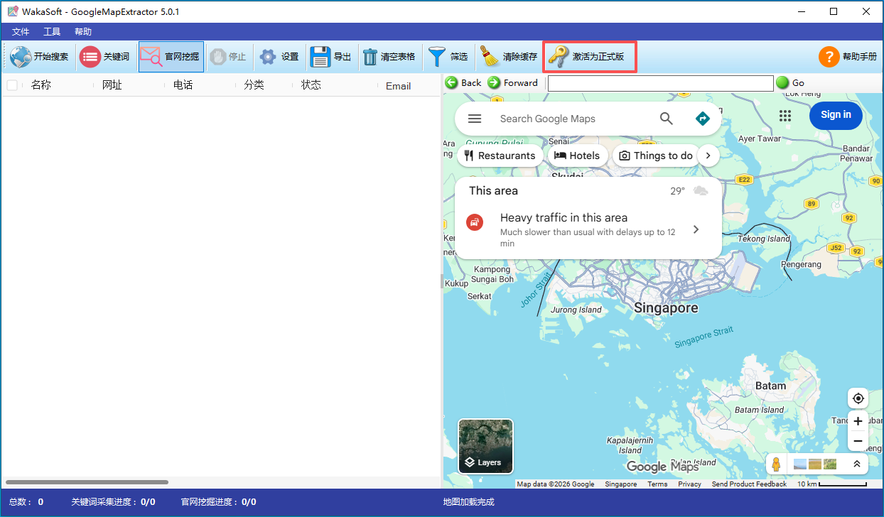Click the blue Sign in button
This screenshot has width=884, height=517.
836,115
